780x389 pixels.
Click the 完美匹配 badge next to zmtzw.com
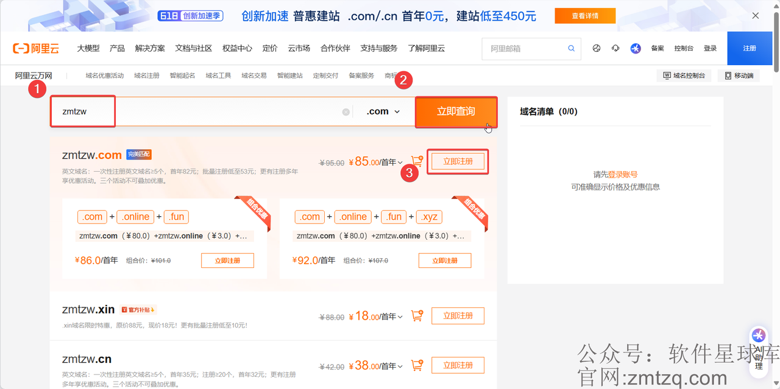(x=138, y=154)
